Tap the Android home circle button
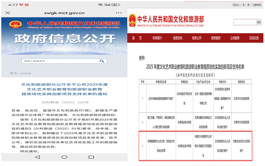Viewport: 265px width, 166px height. [x=64, y=157]
